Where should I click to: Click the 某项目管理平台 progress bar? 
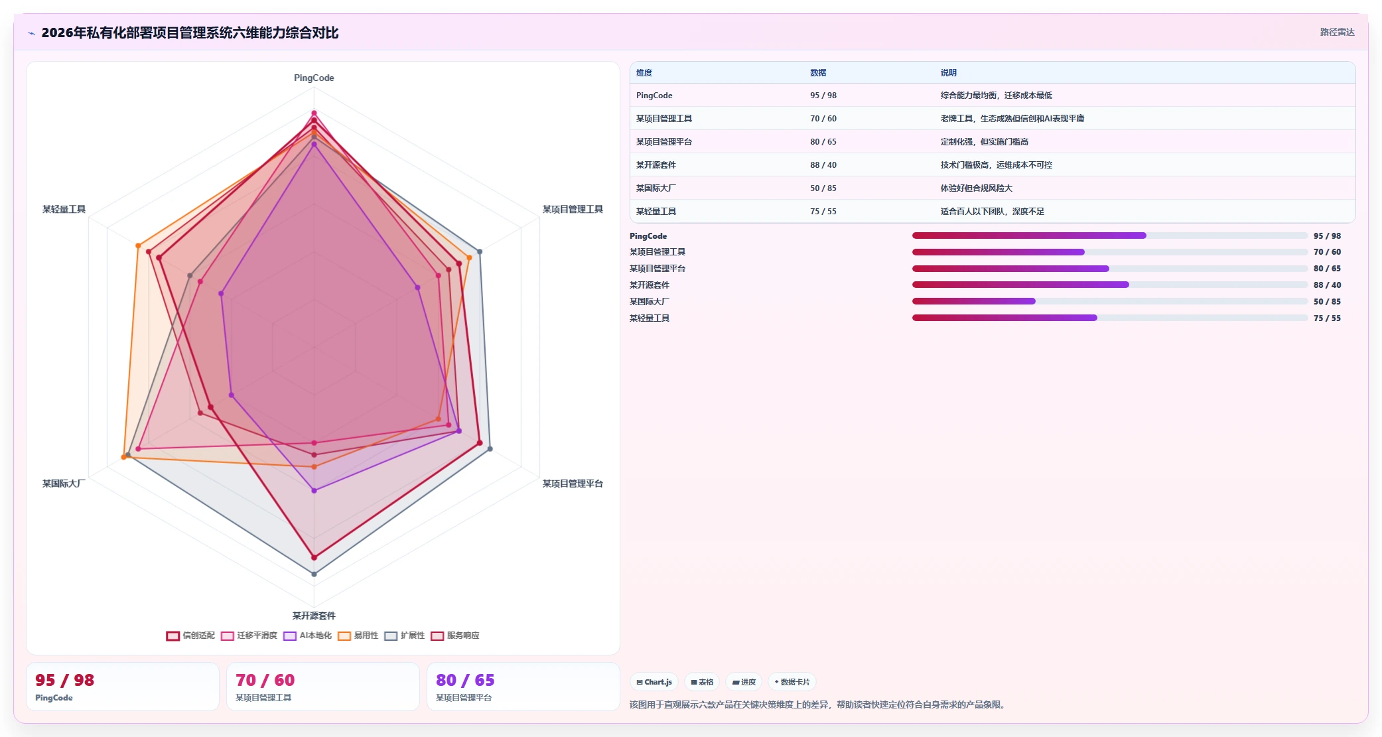1110,269
